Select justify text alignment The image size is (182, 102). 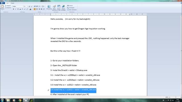(x=42, y=9)
